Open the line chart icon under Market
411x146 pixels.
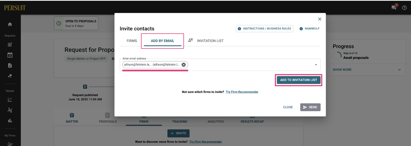[10, 100]
